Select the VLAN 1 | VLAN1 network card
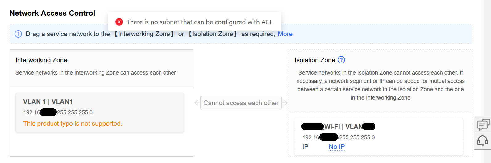The width and height of the screenshot is (491, 163). click(x=100, y=112)
